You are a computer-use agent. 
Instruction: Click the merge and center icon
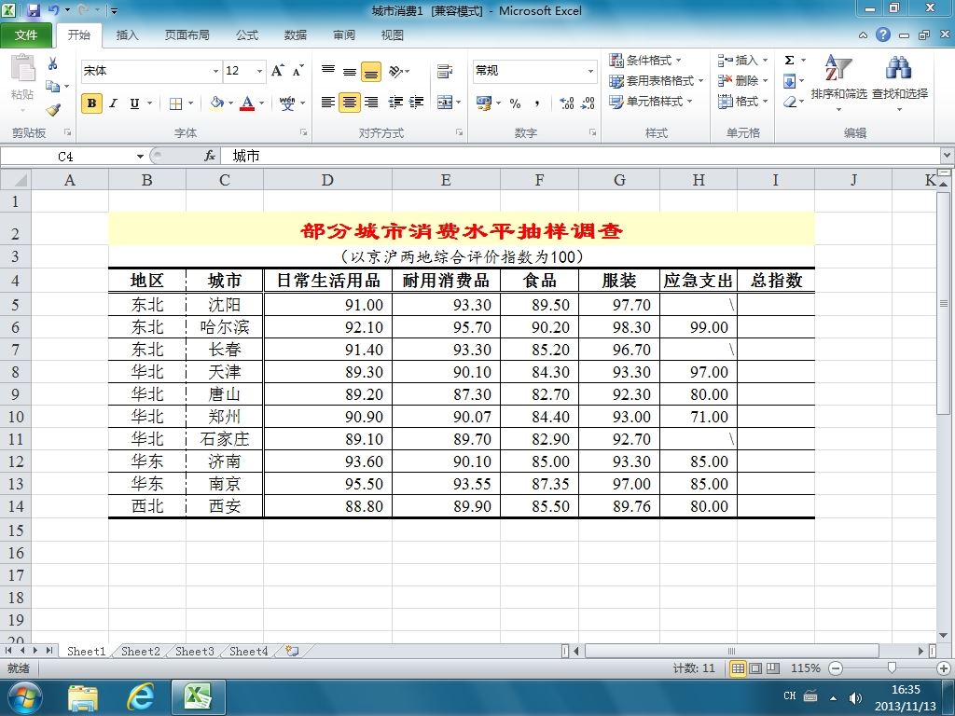click(445, 103)
